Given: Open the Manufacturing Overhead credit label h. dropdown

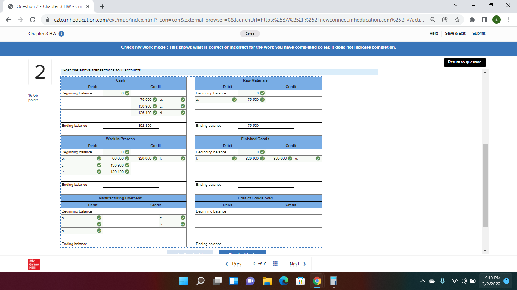Looking at the screenshot, I should coord(173,224).
